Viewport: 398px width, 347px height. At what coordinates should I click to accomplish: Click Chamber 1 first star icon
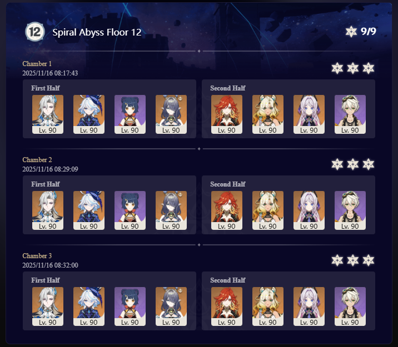(x=337, y=68)
